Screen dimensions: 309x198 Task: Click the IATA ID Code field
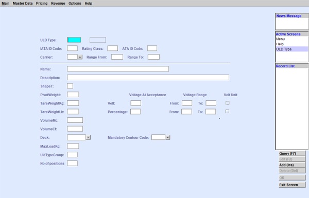[72, 48]
